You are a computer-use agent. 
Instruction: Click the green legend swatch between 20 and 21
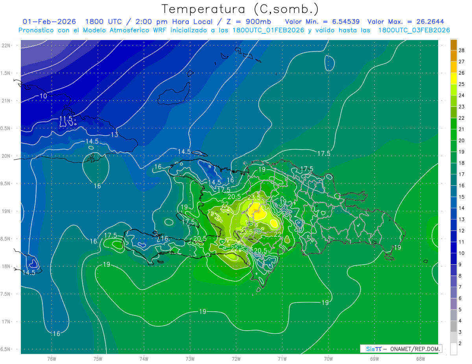tap(454, 135)
